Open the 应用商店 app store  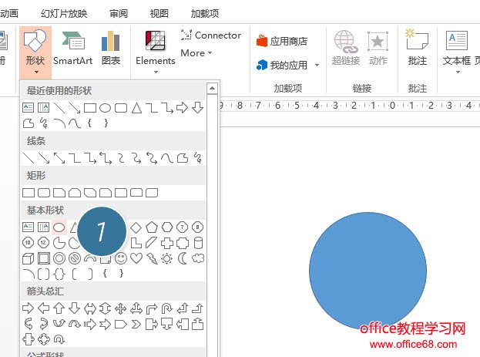point(282,41)
